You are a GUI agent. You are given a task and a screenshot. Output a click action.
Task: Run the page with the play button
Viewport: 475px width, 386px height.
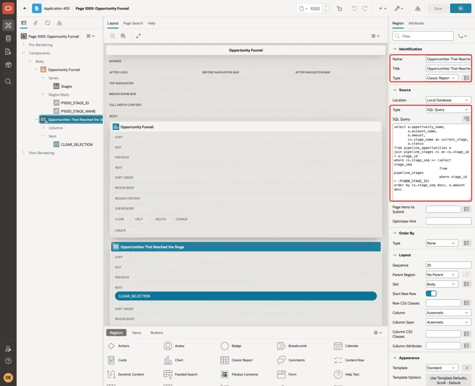coord(461,8)
